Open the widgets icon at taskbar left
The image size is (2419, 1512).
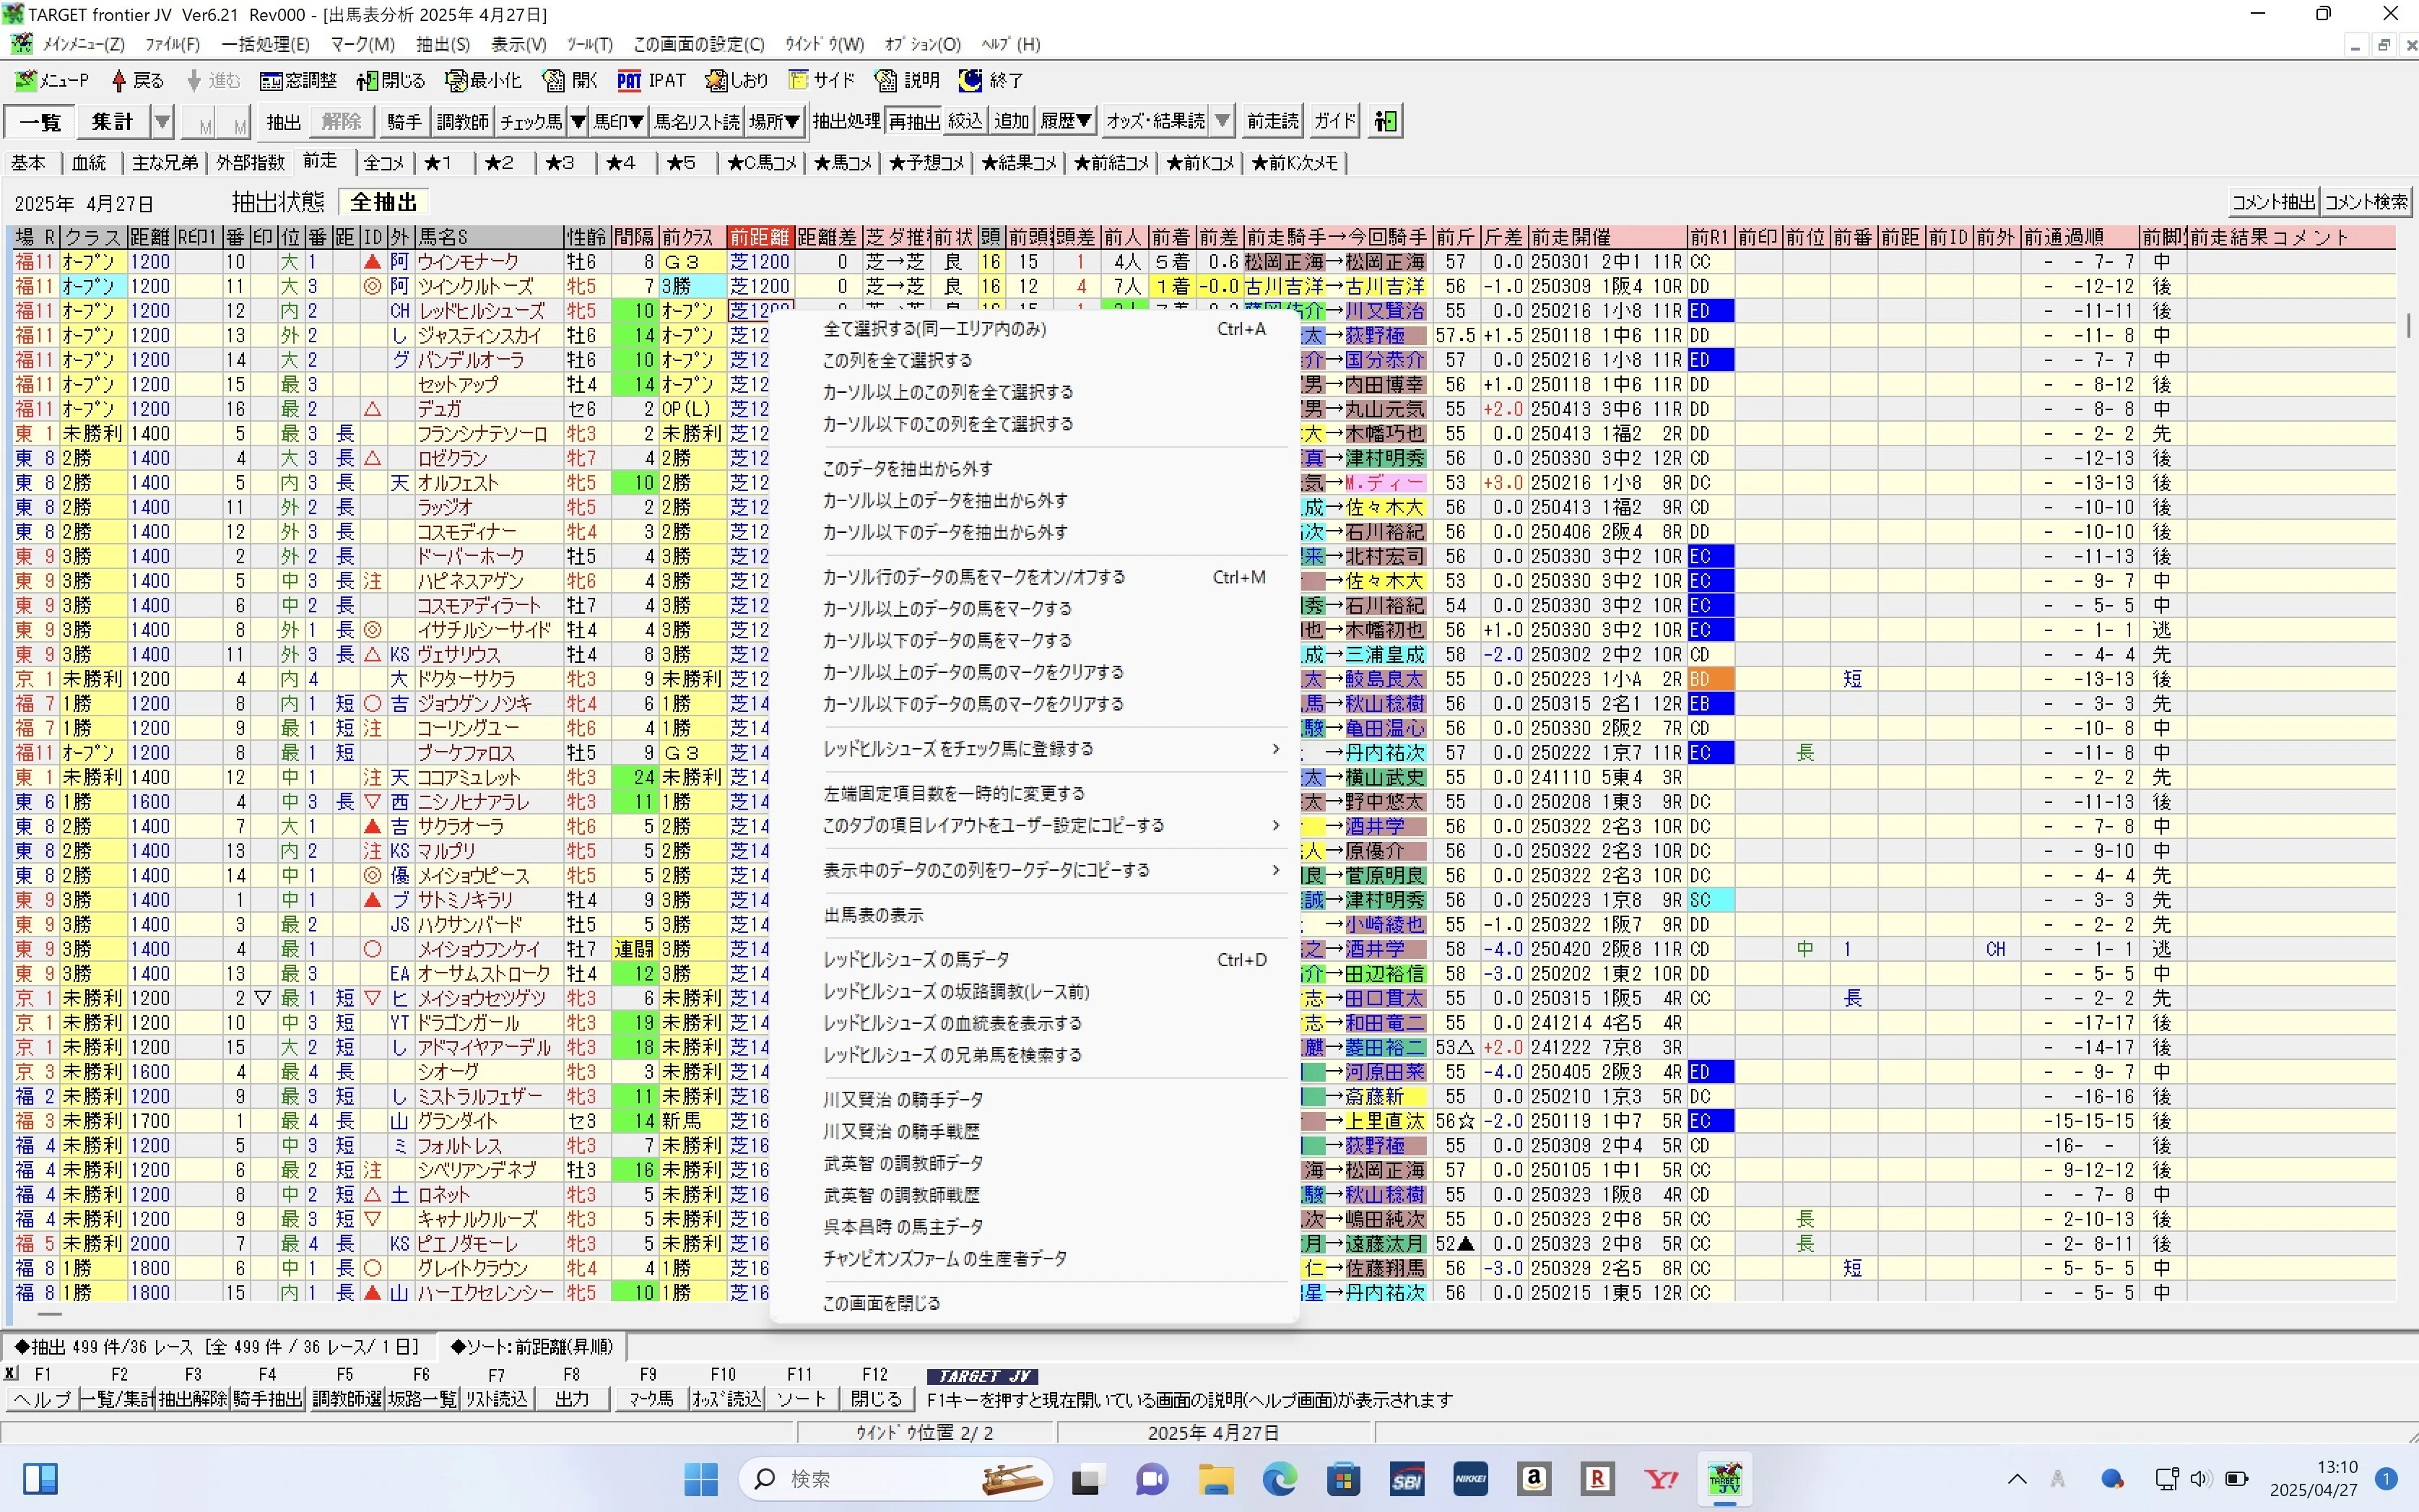pos(40,1478)
